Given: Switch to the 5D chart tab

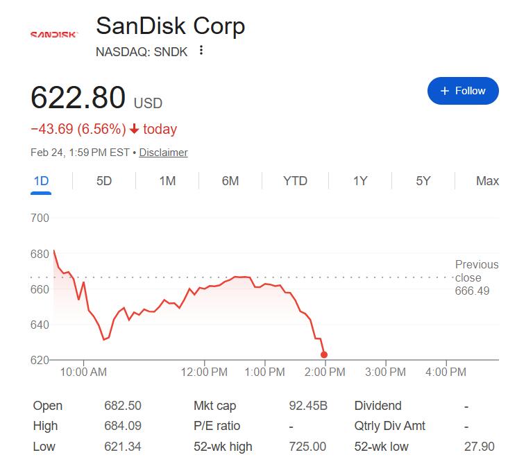Looking at the screenshot, I should pyautogui.click(x=104, y=181).
